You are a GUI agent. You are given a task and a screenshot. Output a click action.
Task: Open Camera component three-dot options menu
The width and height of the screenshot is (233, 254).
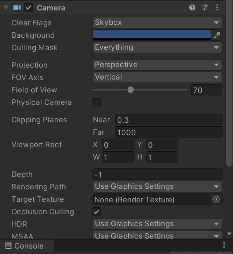[217, 7]
